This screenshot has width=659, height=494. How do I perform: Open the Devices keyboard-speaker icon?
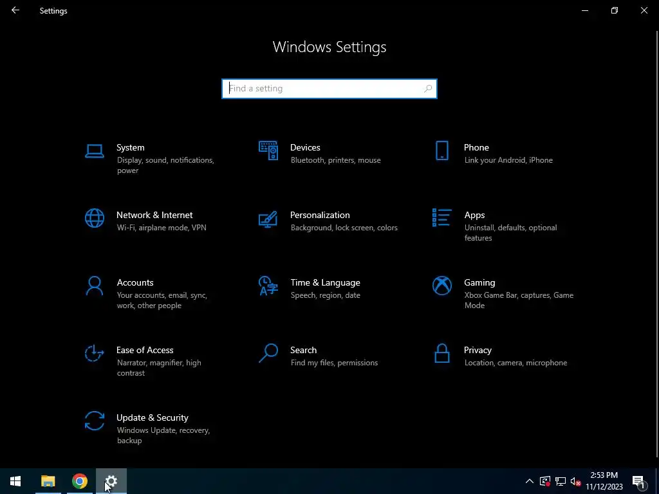(268, 151)
